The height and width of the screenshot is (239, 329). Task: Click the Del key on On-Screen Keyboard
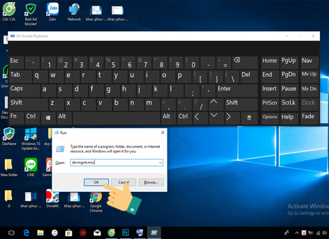tap(249, 76)
